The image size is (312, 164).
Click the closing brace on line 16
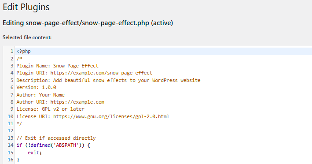pyautogui.click(x=18, y=160)
